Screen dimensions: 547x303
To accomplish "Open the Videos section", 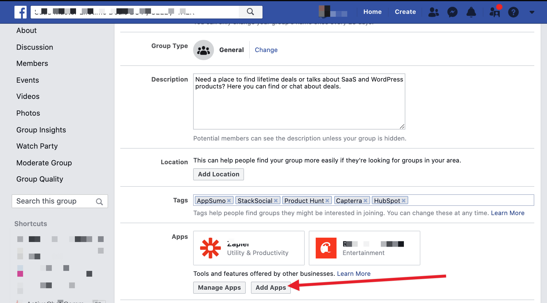I will coord(28,97).
